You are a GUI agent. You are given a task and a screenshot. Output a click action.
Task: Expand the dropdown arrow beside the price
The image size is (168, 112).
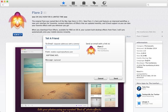(22, 34)
